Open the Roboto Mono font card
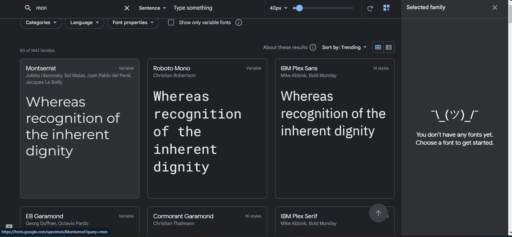 207,128
